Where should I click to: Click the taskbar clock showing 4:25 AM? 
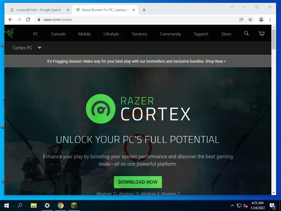click(x=257, y=206)
